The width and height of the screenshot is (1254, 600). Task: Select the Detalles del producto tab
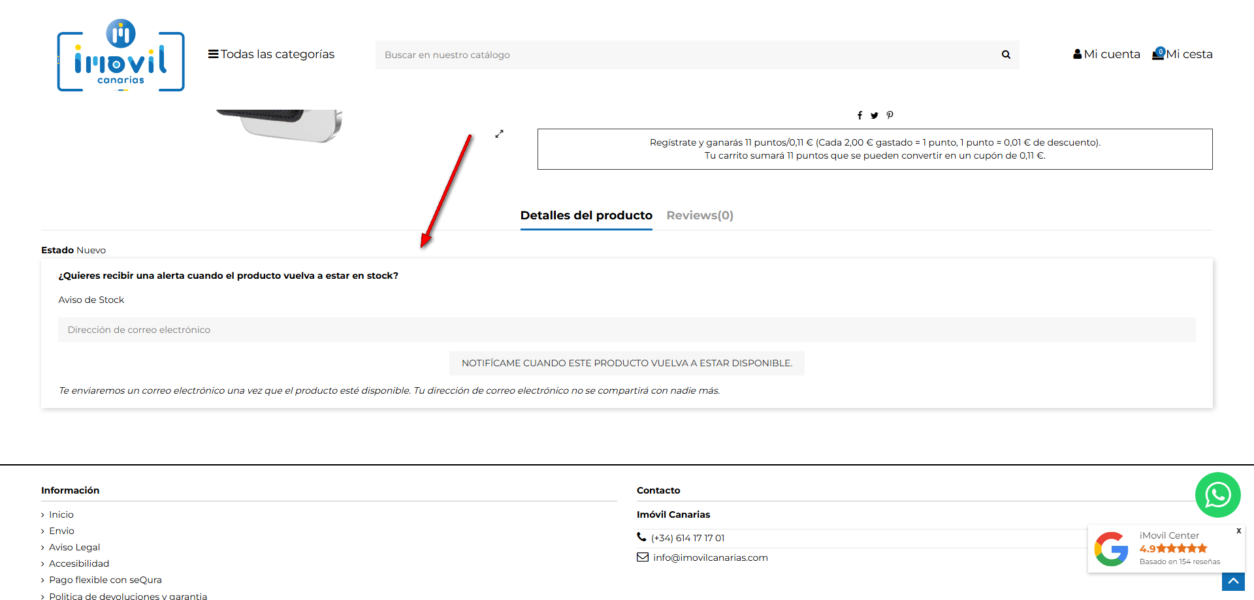click(x=586, y=215)
